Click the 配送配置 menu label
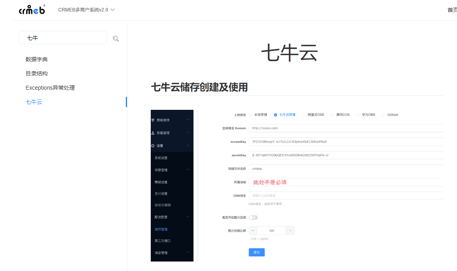This screenshot has width=457, height=271. click(161, 217)
